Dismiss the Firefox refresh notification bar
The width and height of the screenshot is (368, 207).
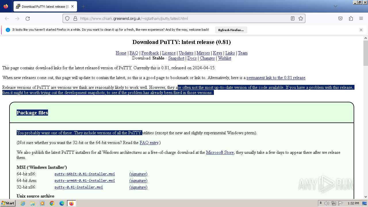[x=361, y=30]
